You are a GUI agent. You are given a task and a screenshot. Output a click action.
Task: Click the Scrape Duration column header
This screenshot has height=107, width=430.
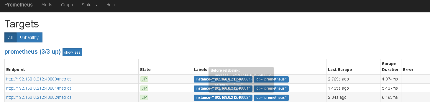tap(390, 67)
